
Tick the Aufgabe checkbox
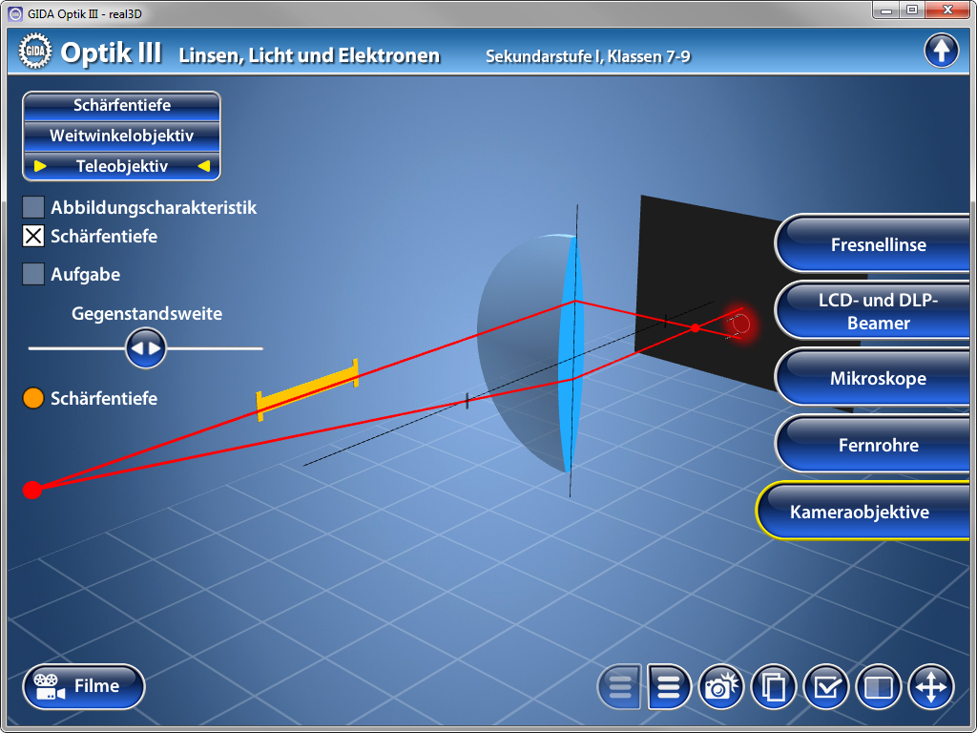click(x=33, y=274)
